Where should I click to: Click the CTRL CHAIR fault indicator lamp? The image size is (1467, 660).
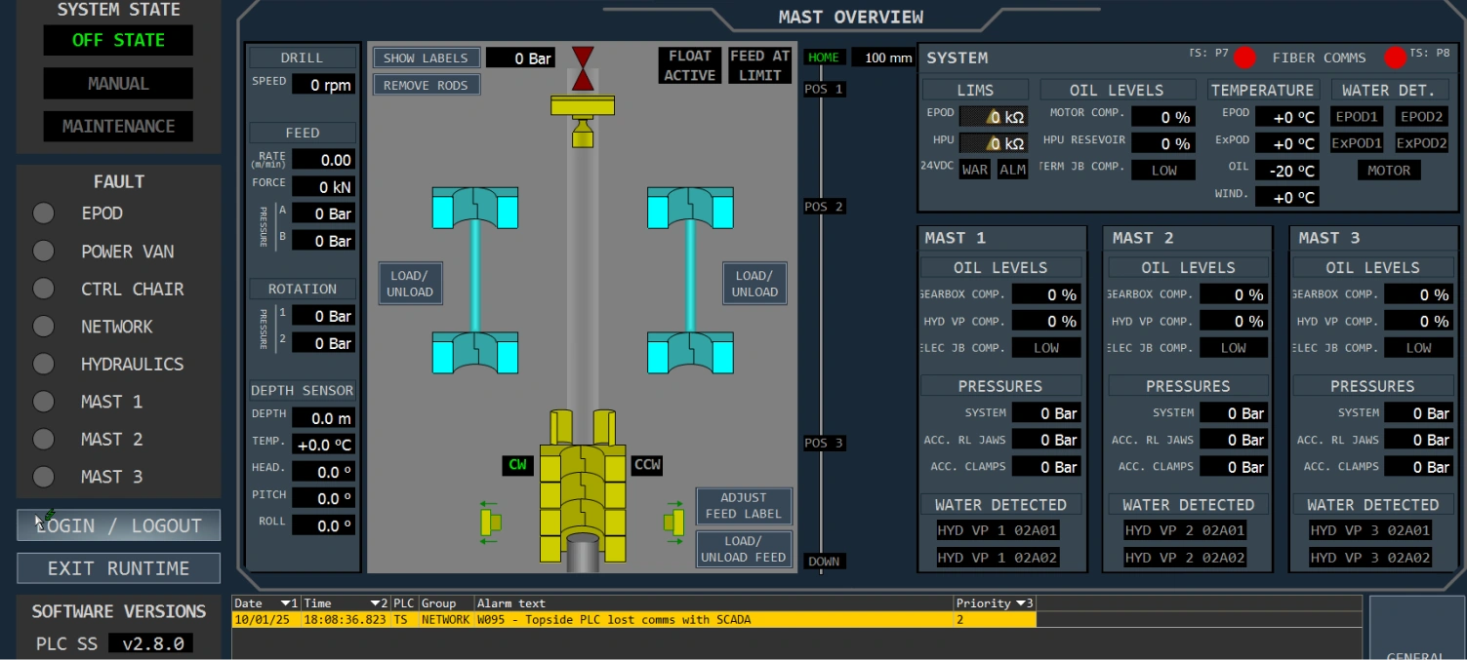coord(43,289)
